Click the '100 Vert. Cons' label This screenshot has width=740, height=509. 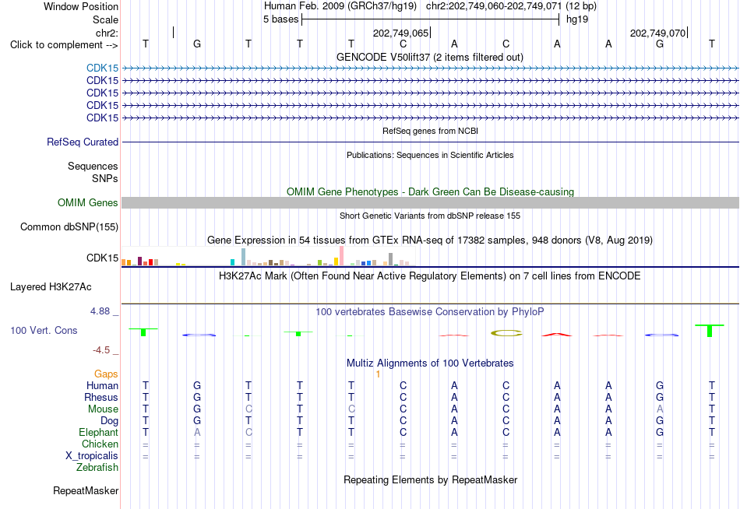pos(44,330)
